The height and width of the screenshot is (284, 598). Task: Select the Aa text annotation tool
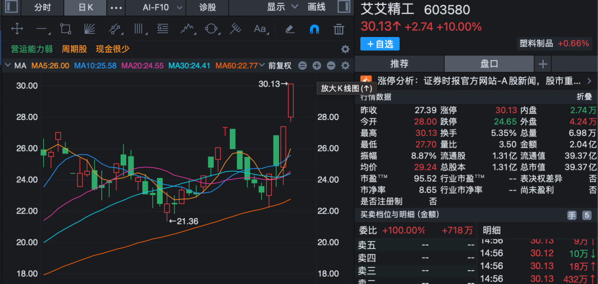click(x=260, y=29)
